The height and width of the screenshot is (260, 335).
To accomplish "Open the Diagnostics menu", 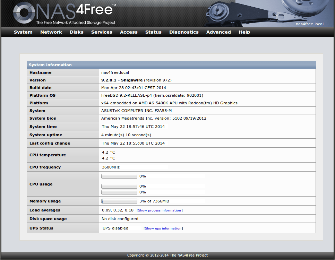I will pyautogui.click(x=184, y=32).
